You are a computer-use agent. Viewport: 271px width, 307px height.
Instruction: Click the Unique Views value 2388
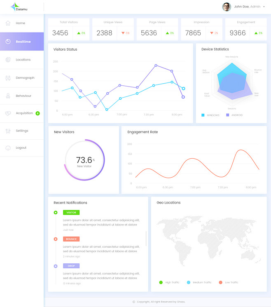tap(104, 33)
